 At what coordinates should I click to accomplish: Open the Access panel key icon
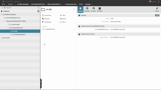pyautogui.click(x=157, y=9)
